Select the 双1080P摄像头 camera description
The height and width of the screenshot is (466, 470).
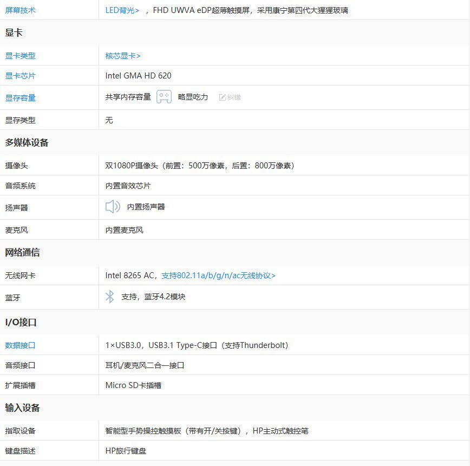pos(200,166)
